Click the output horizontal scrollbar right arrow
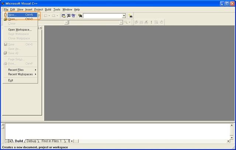Viewport: 236px width, 150px height. click(228, 141)
